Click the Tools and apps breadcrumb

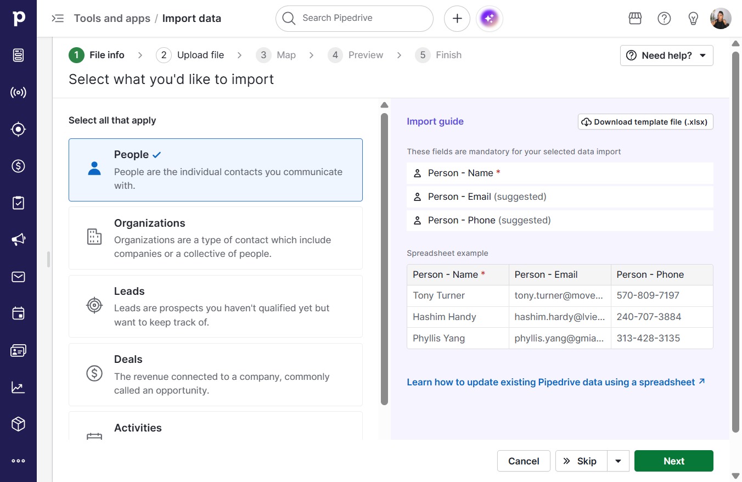[112, 19]
